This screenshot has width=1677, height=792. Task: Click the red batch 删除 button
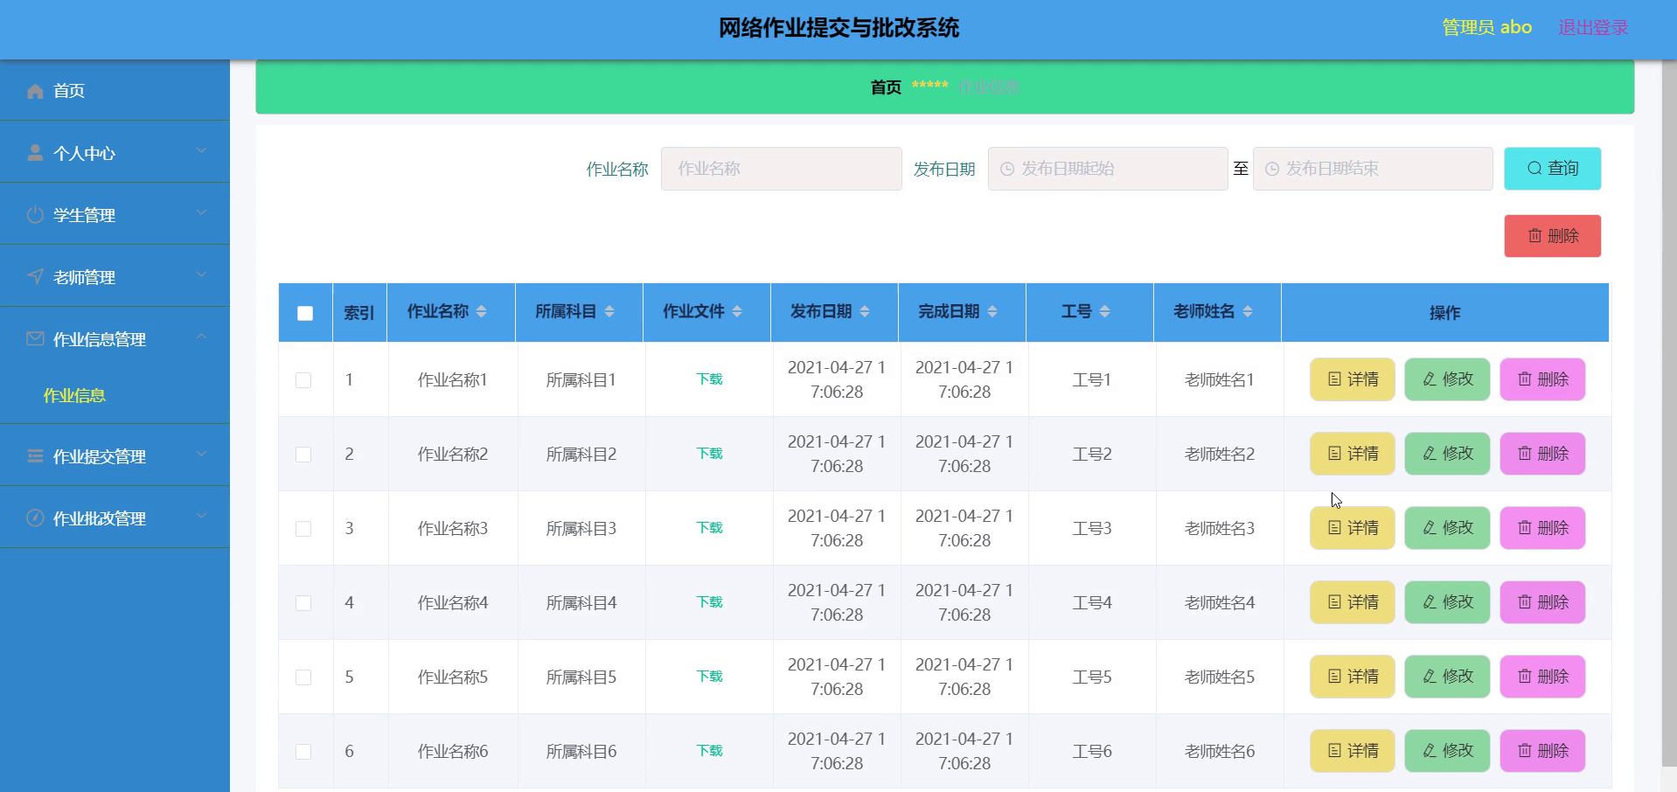click(x=1552, y=236)
